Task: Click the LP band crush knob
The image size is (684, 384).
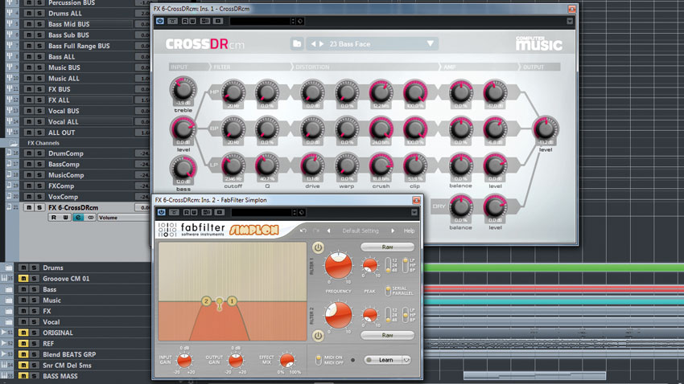Action: tap(381, 165)
